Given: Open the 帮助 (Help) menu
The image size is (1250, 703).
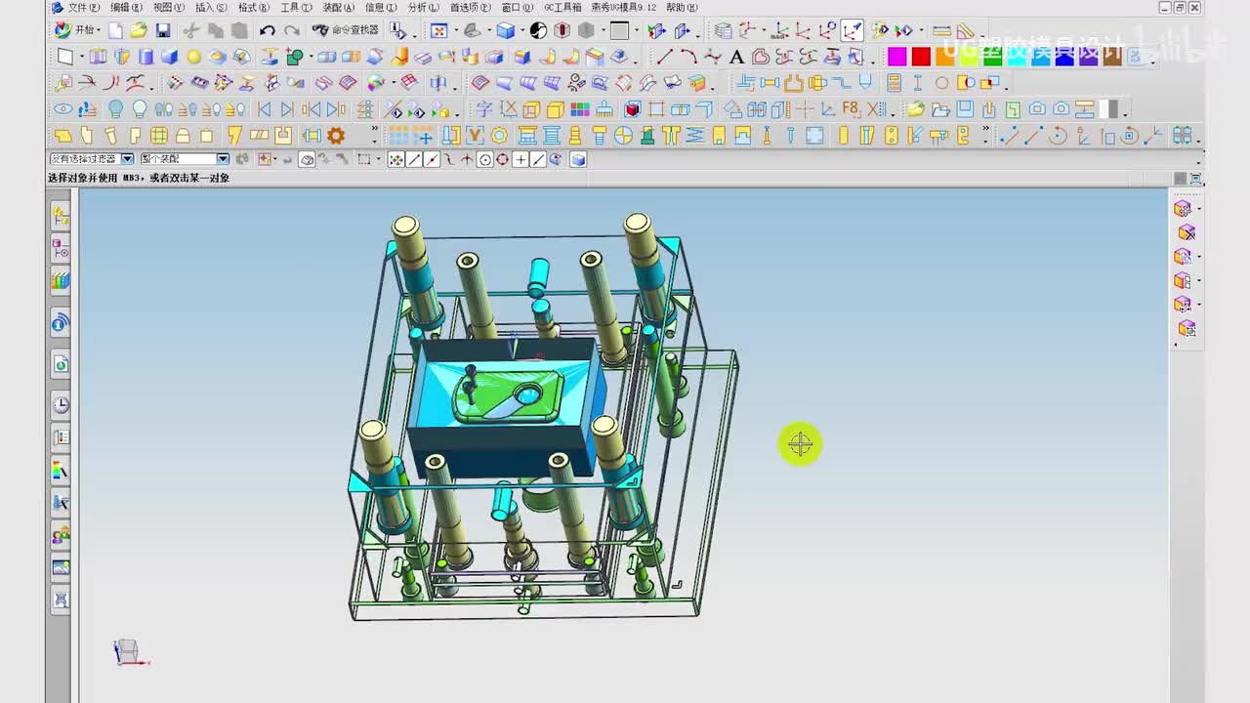Looking at the screenshot, I should (x=682, y=7).
